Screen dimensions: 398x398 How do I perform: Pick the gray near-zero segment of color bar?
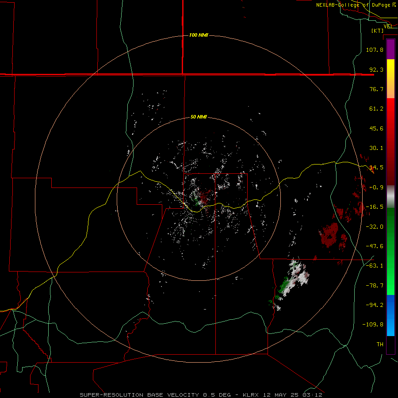click(390, 197)
